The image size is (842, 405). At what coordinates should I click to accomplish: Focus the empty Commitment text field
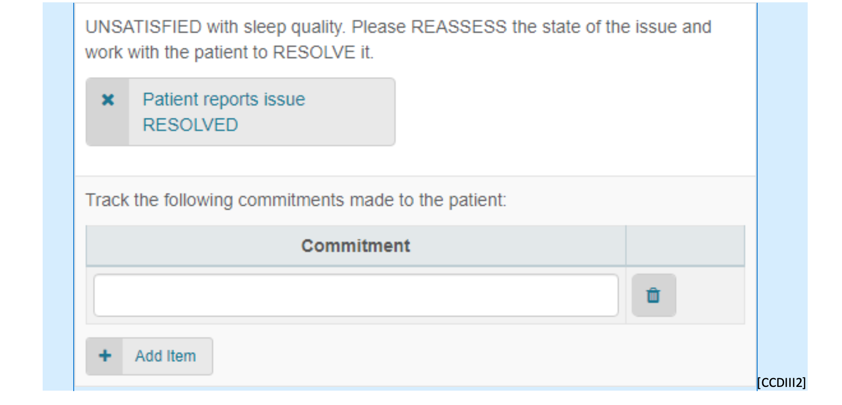coord(356,295)
